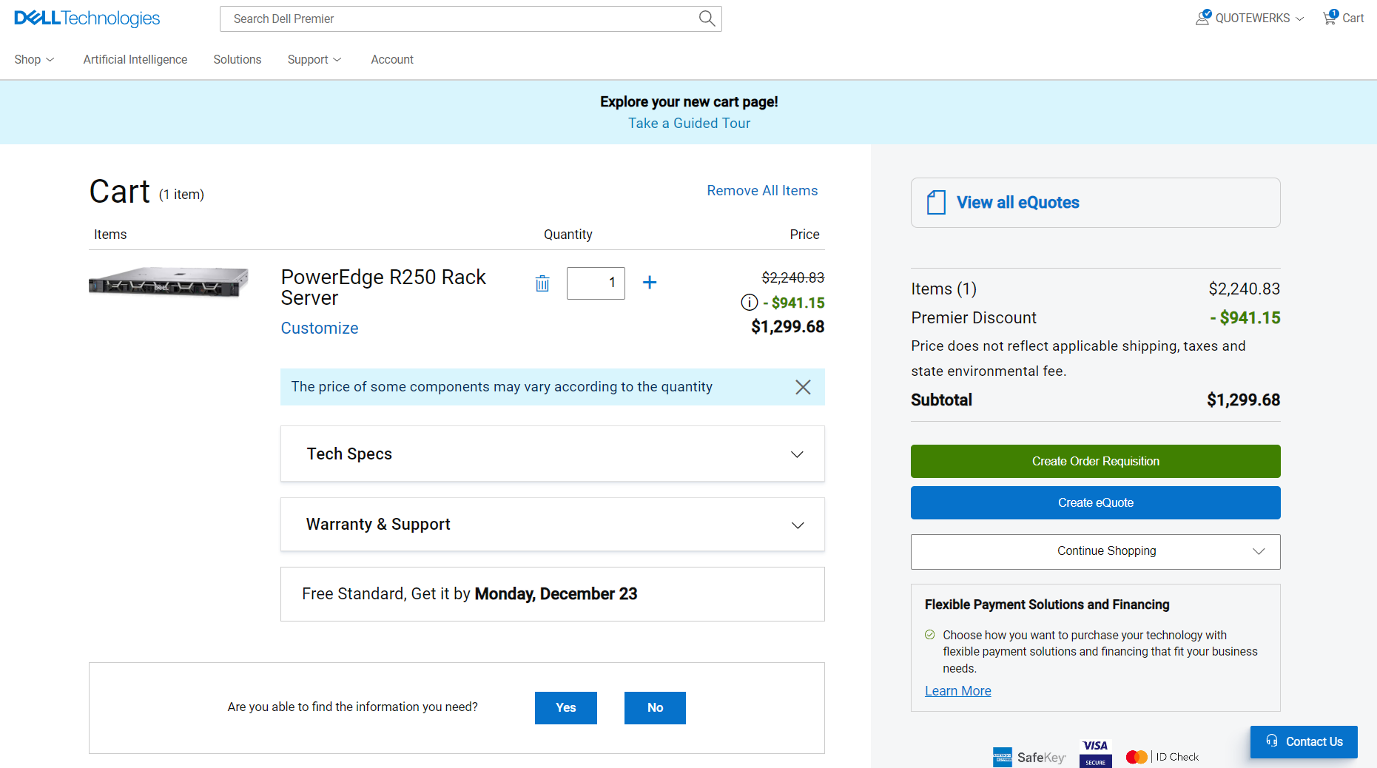Open the QUOTEWERKS account dropdown
Viewport: 1377px width, 768px height.
coord(1250,18)
